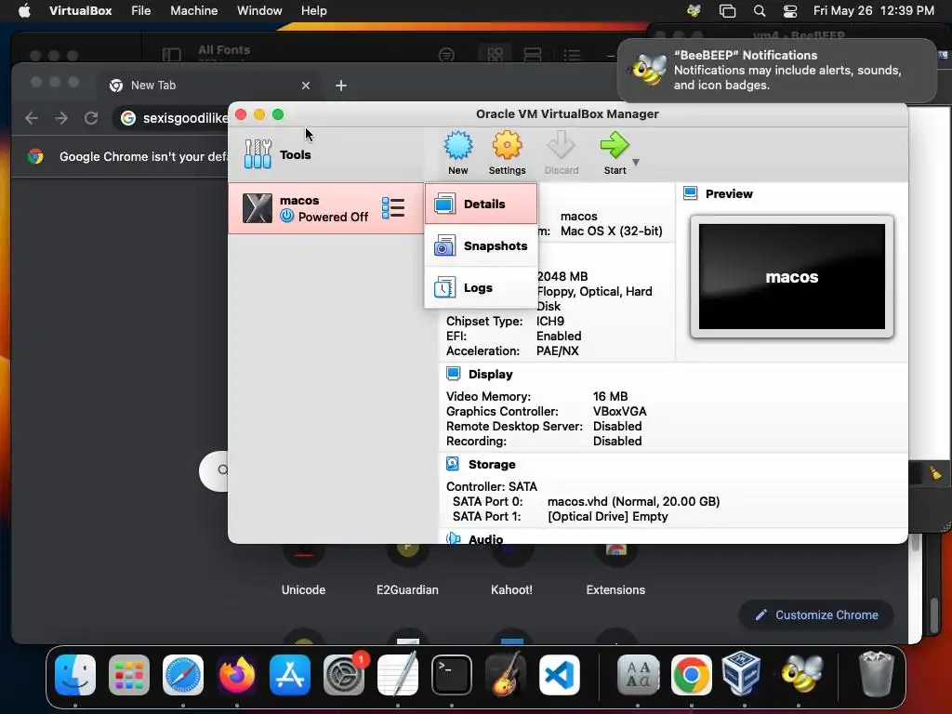
Task: Open System Settings from the Dock
Action: pos(344,675)
